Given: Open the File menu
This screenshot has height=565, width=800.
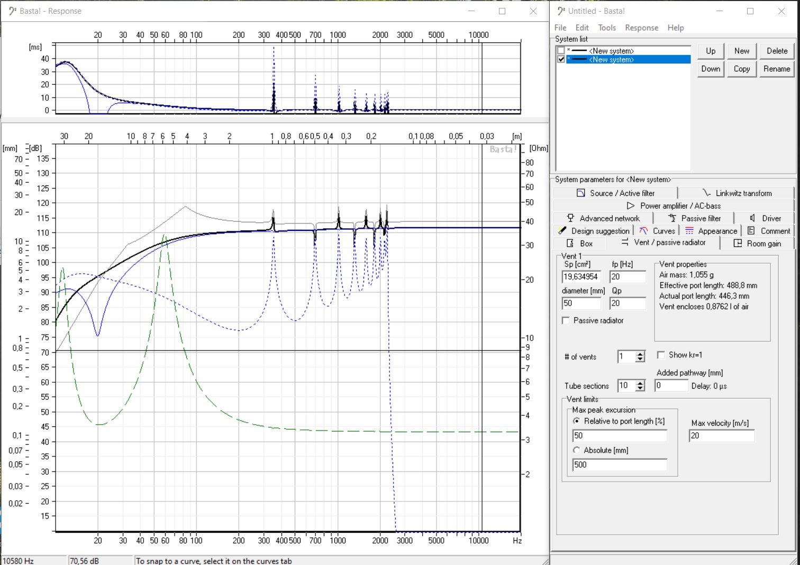Looking at the screenshot, I should pos(560,28).
